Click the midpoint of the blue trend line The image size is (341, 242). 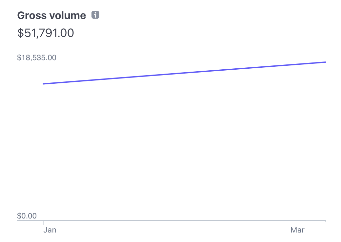pyautogui.click(x=184, y=73)
